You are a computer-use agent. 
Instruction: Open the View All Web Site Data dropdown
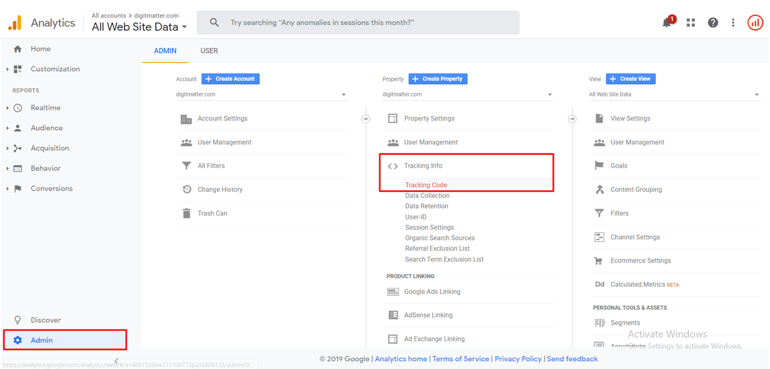675,94
